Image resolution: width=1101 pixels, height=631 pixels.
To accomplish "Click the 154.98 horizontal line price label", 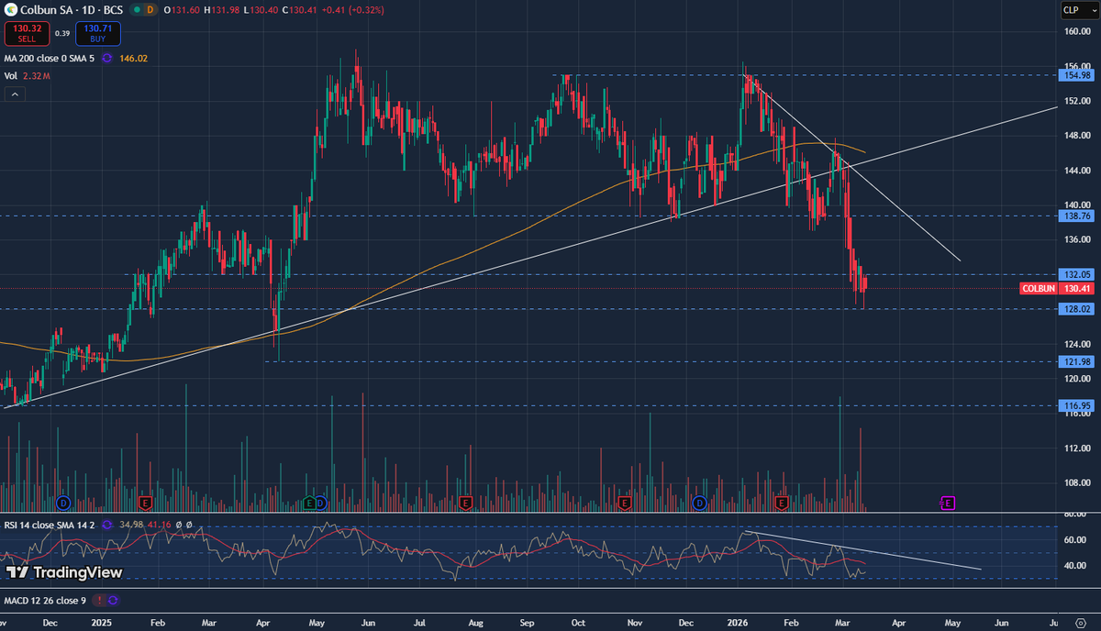I will (1076, 75).
